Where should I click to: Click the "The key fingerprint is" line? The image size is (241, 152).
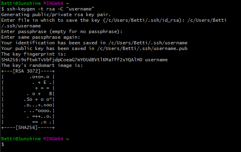(x=34, y=54)
